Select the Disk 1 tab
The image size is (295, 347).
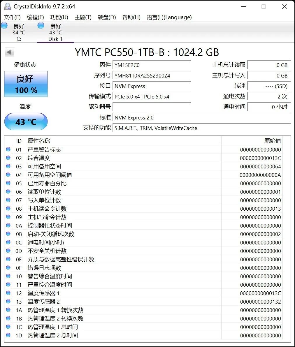point(55,32)
